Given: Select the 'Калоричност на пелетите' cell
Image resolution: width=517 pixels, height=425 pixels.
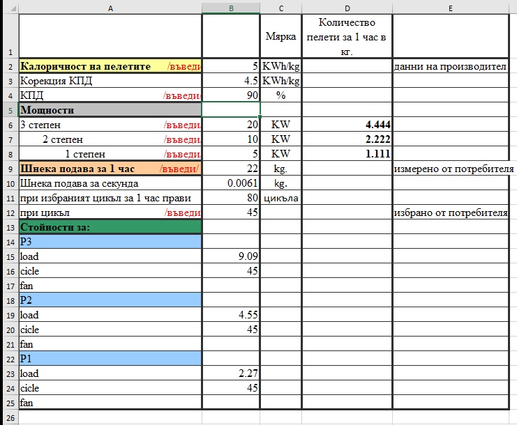Looking at the screenshot, I should pyautogui.click(x=110, y=66).
